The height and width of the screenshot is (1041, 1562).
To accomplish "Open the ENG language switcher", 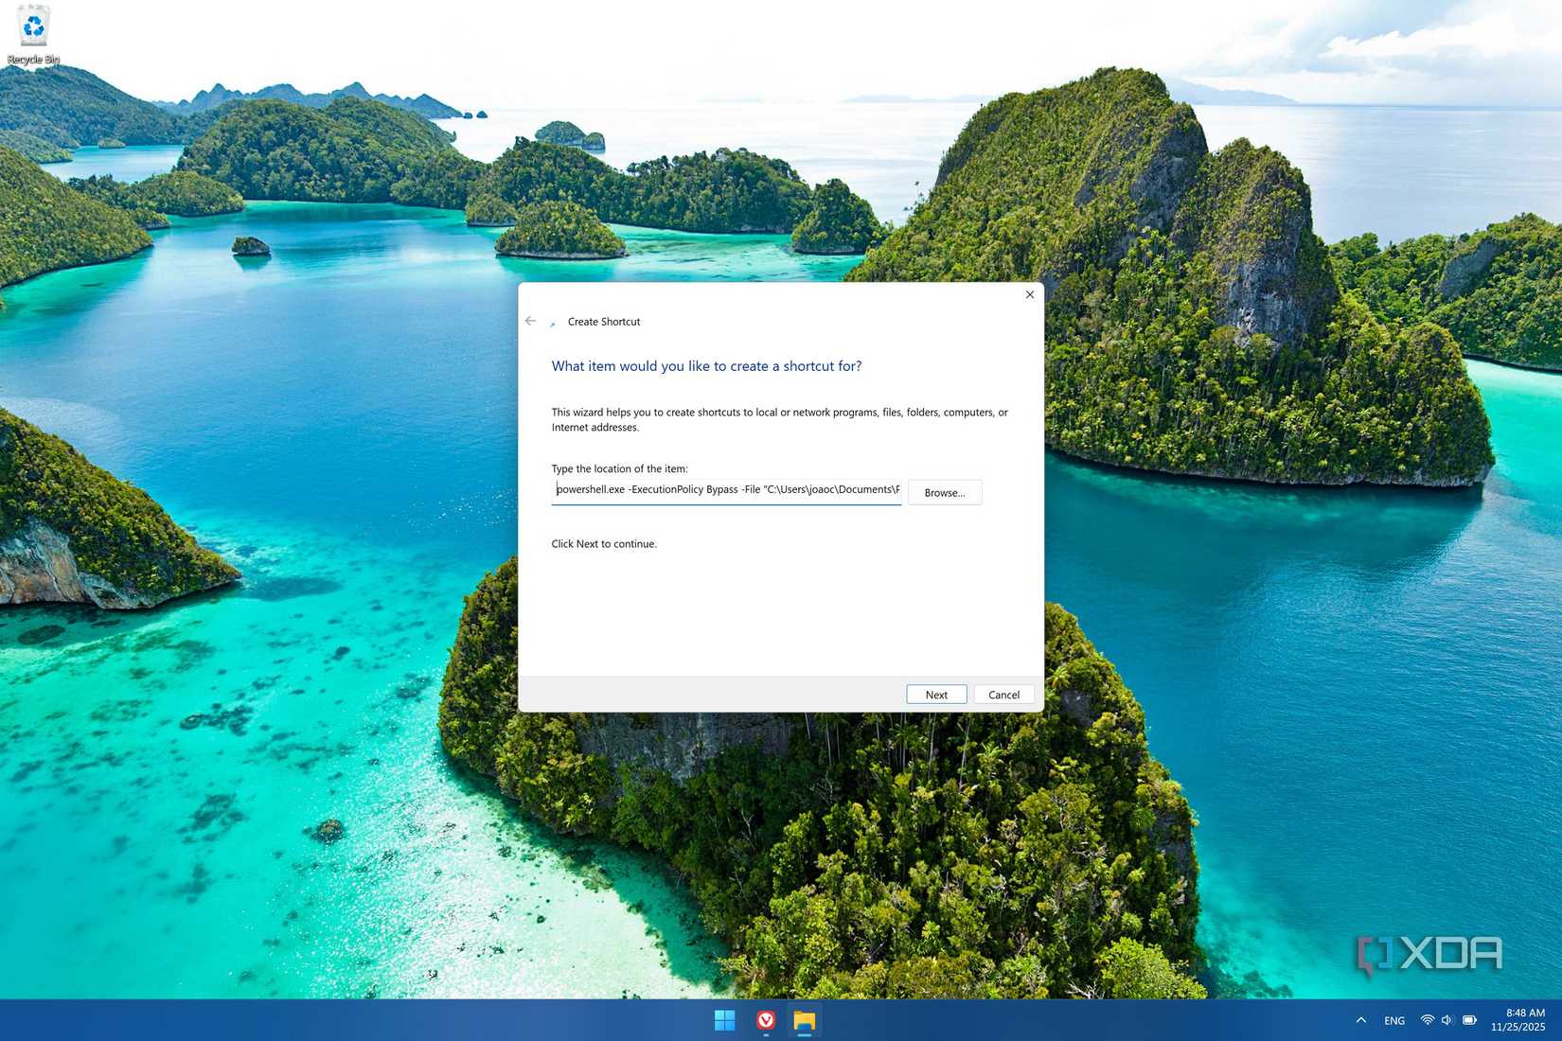I will [1393, 1020].
